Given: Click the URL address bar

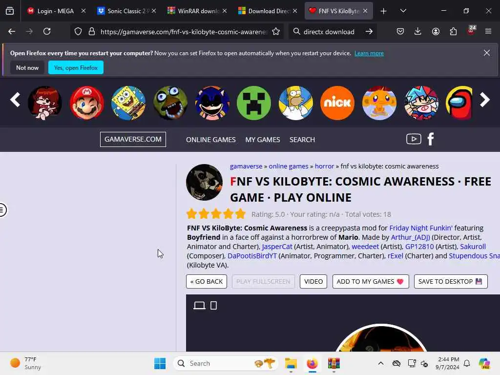Looking at the screenshot, I should tap(184, 32).
